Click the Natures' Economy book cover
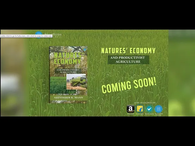195x146 pixels. 69,75
